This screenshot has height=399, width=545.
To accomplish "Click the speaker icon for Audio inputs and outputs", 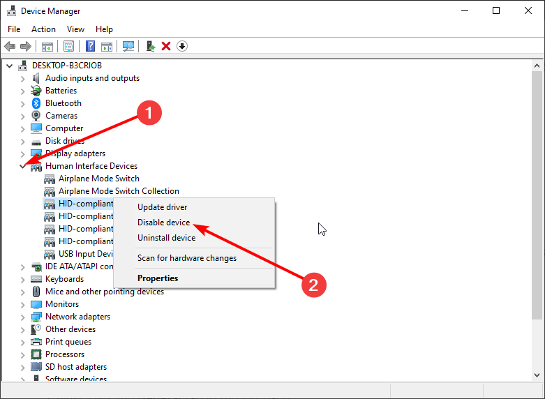I will (x=36, y=78).
